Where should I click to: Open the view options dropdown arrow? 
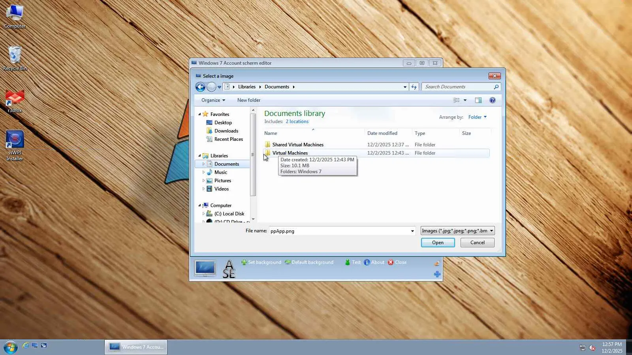(x=465, y=100)
